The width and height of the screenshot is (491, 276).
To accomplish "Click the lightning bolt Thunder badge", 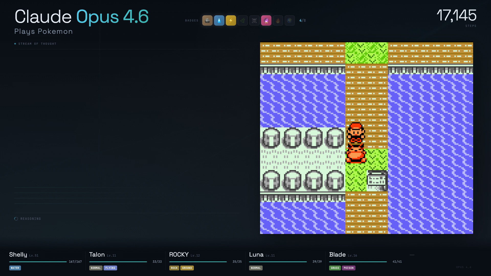I will tap(231, 20).
